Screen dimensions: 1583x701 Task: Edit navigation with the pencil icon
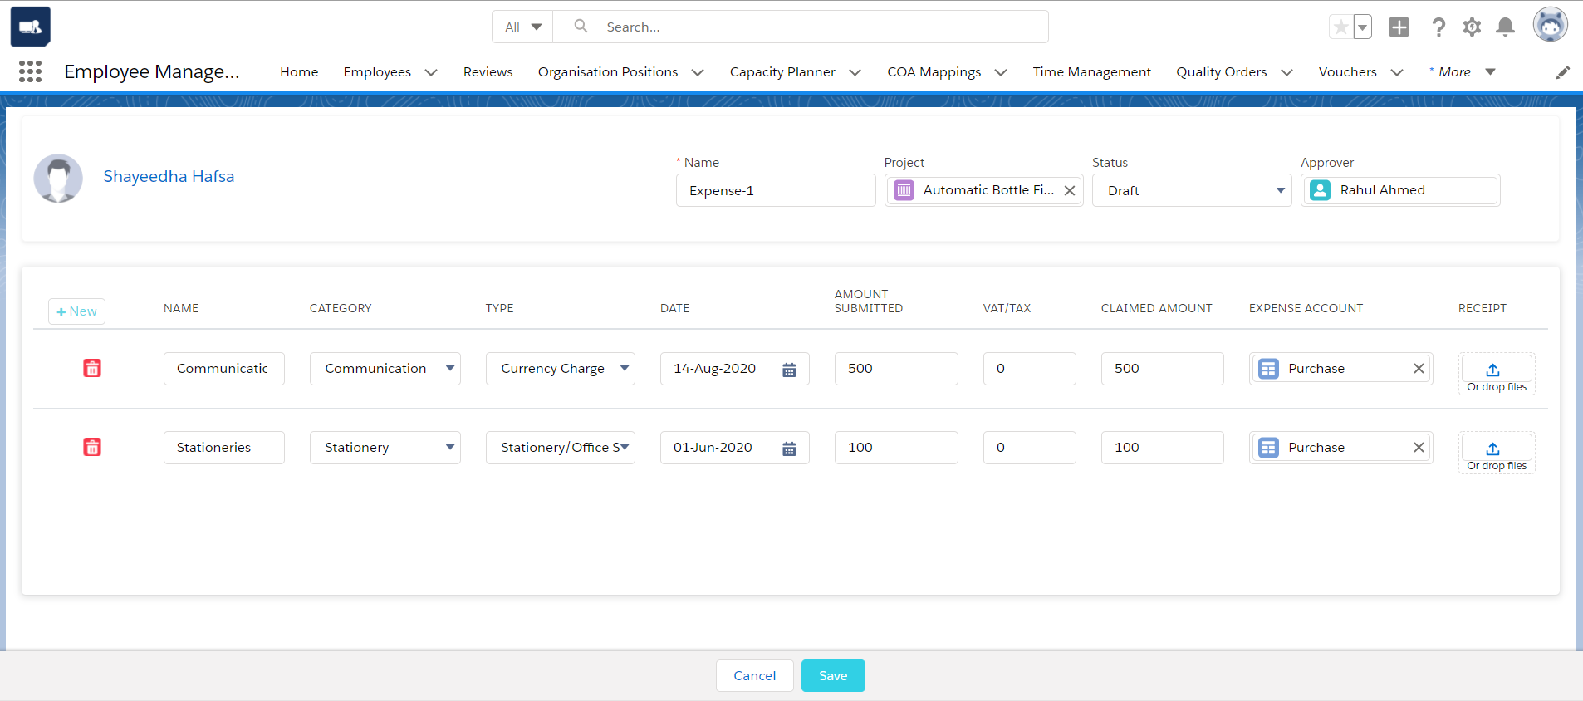coord(1562,72)
